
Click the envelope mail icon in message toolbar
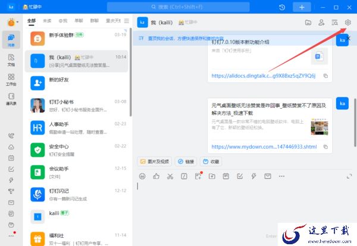pos(268,176)
